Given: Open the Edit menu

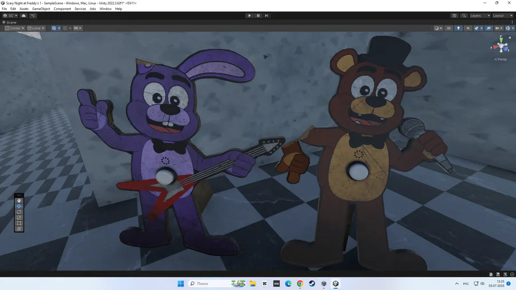Looking at the screenshot, I should click(13, 9).
